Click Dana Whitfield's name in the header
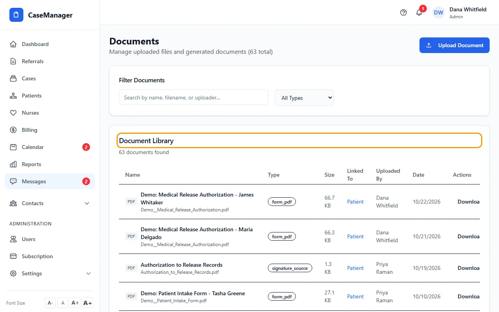499x312 pixels. coord(468,9)
